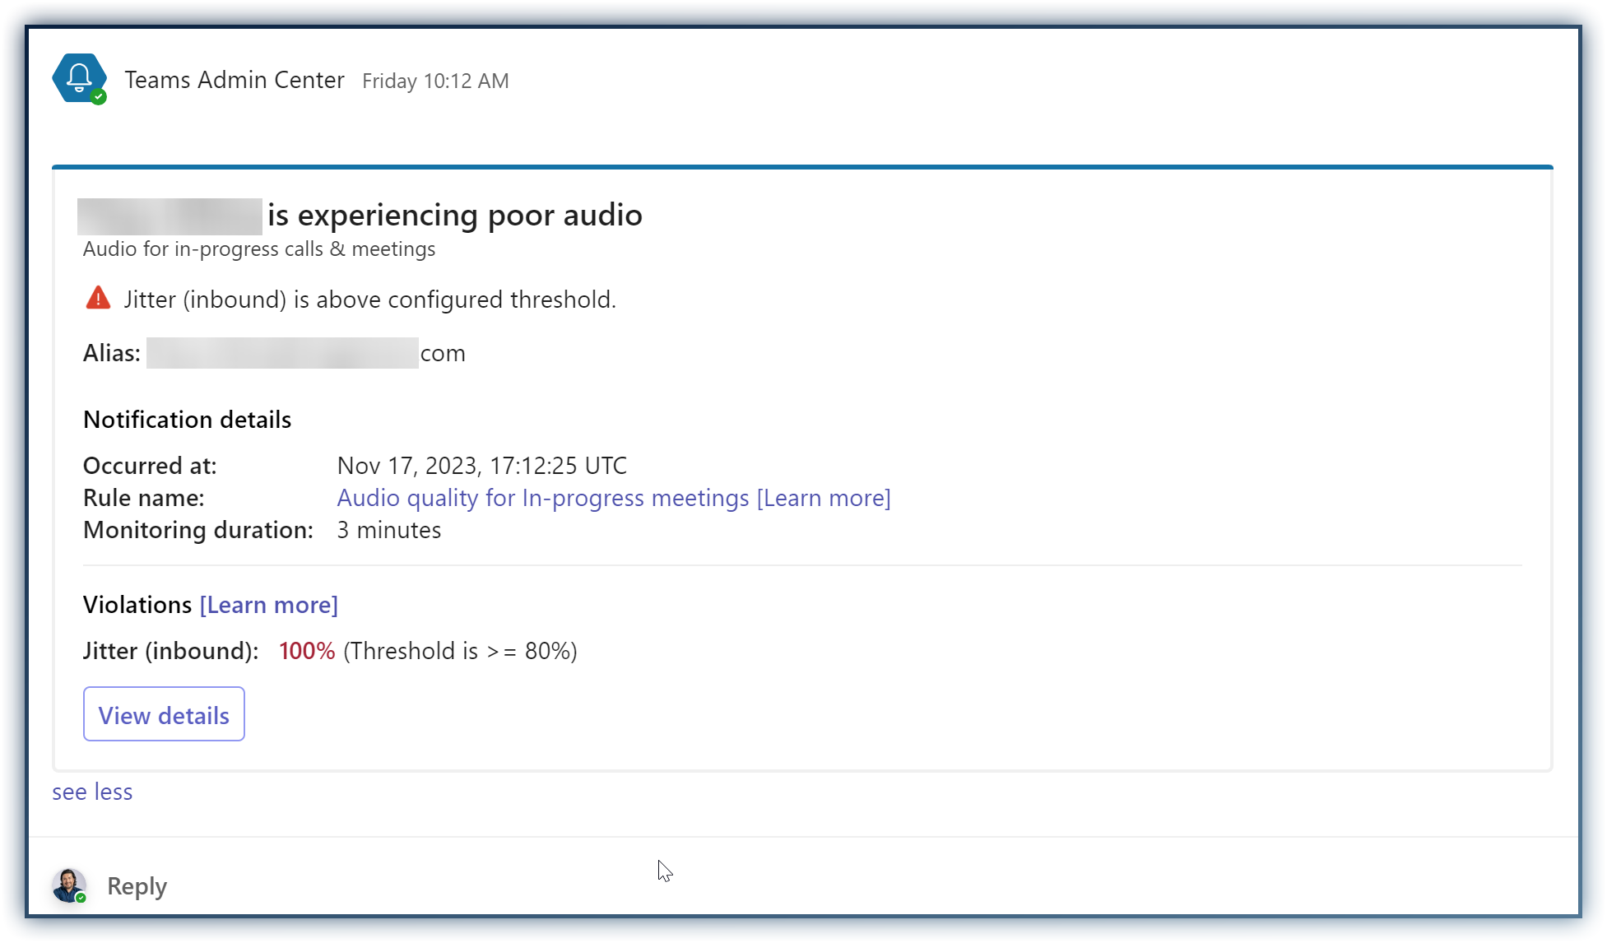Screen dimensions: 1607x943
Task: Click the 100% jitter violation value
Action: (307, 651)
